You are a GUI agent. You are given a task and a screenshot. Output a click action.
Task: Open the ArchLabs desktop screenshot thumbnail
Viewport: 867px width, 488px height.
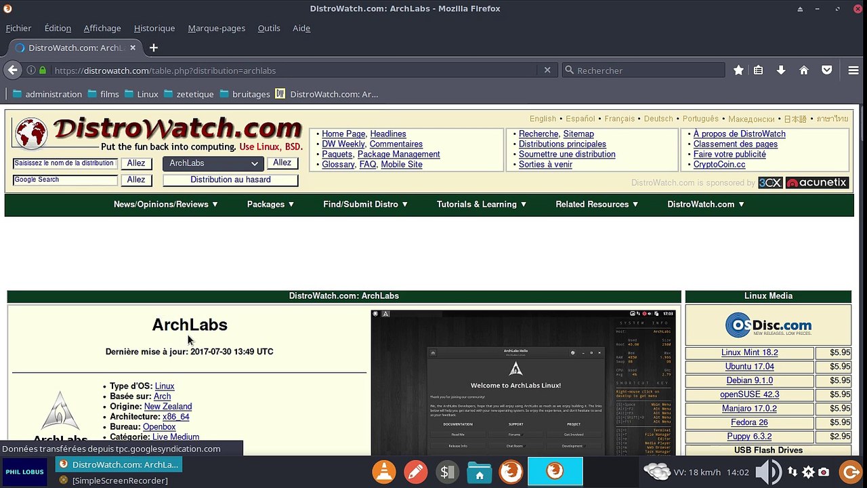point(523,382)
